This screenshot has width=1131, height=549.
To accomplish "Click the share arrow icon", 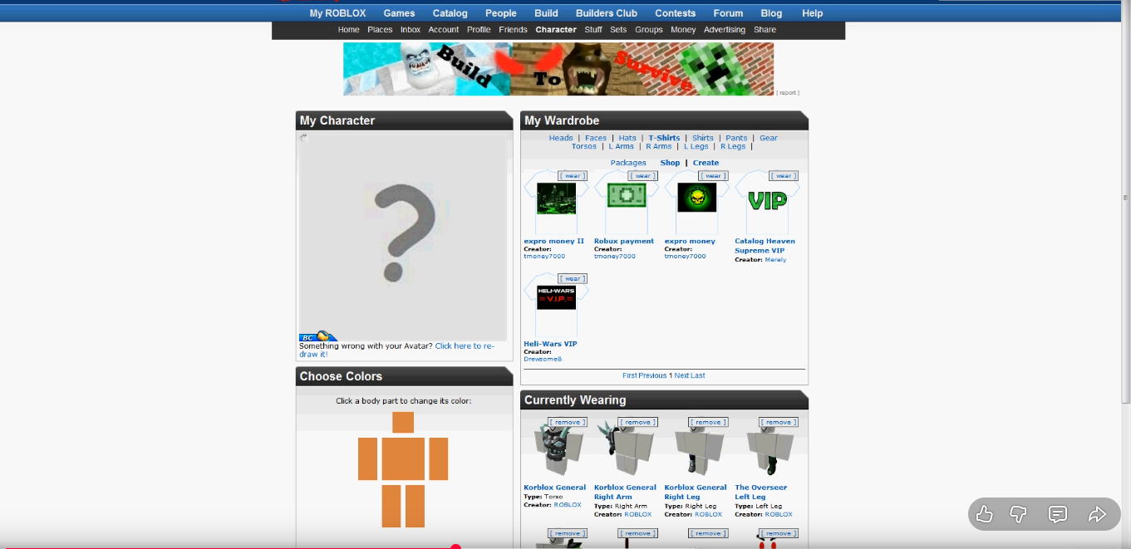I will click(x=1096, y=514).
